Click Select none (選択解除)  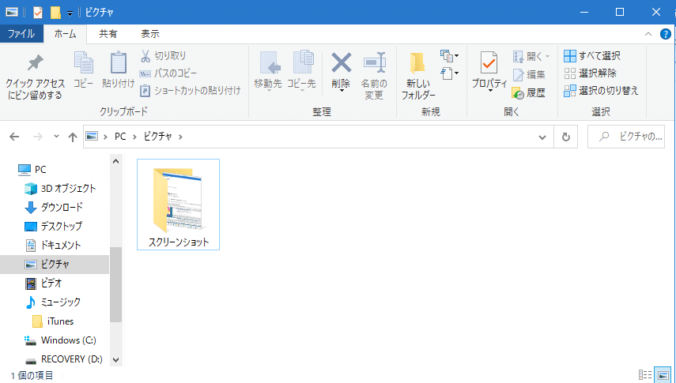(x=590, y=73)
